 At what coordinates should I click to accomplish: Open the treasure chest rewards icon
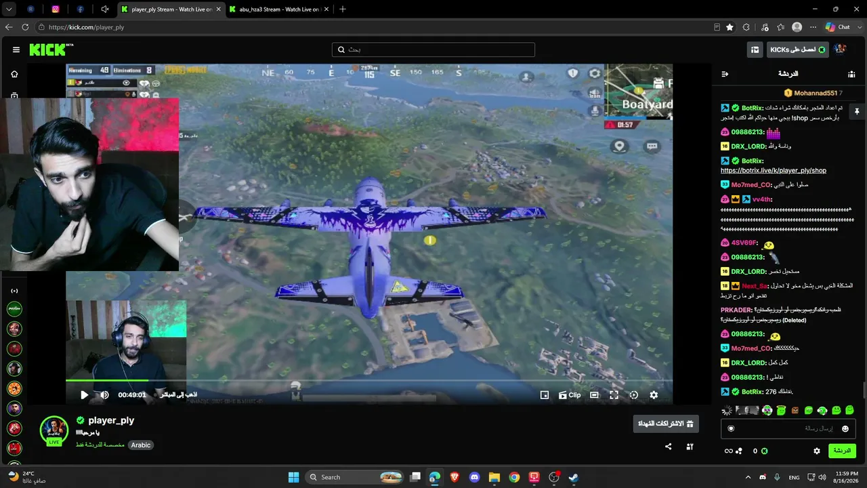pyautogui.click(x=755, y=49)
